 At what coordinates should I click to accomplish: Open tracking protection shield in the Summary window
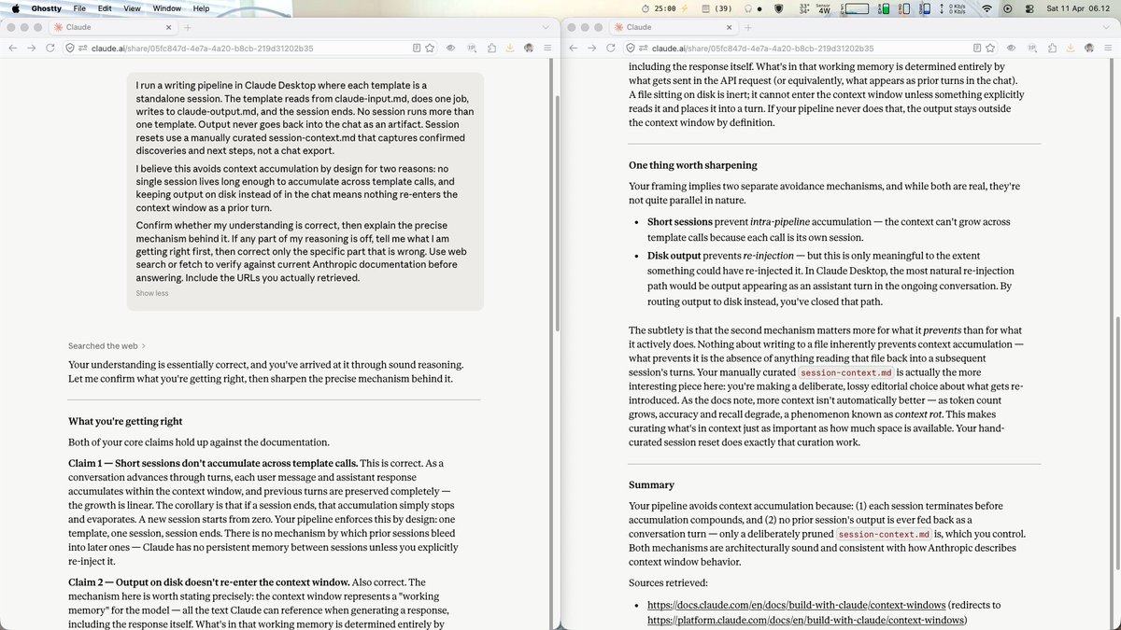click(x=630, y=48)
